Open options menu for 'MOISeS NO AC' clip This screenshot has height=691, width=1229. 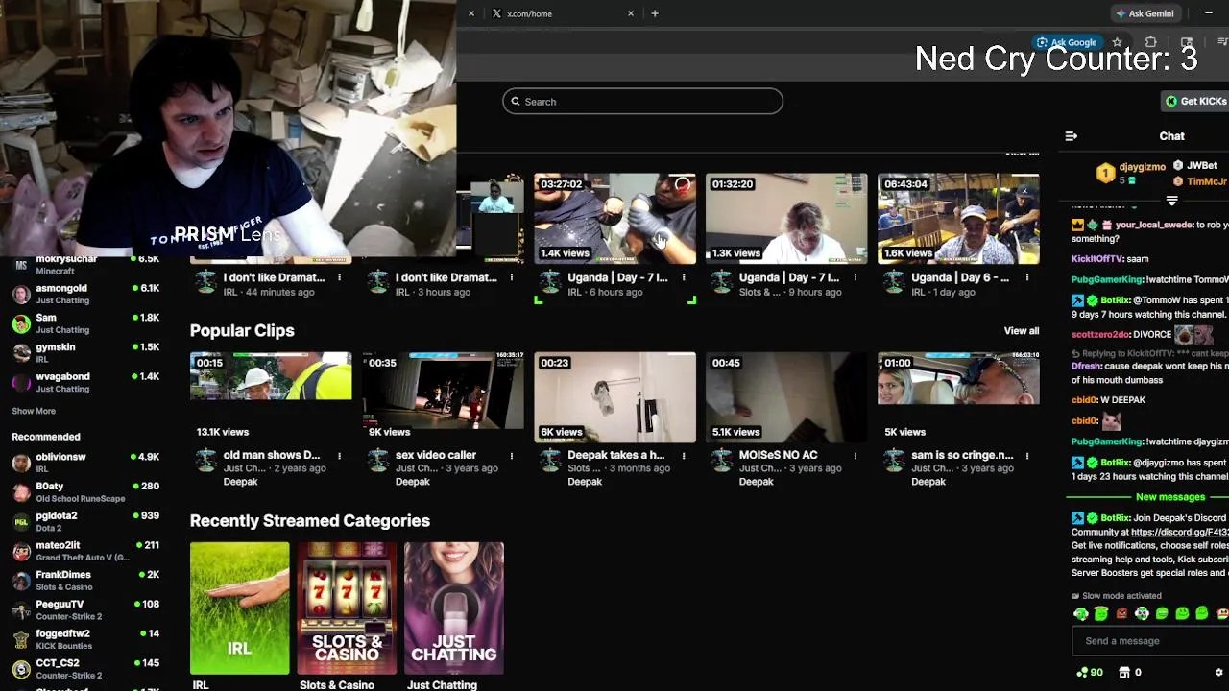[855, 456]
